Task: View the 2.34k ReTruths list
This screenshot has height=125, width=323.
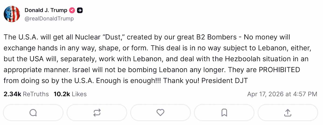Action: [26, 94]
